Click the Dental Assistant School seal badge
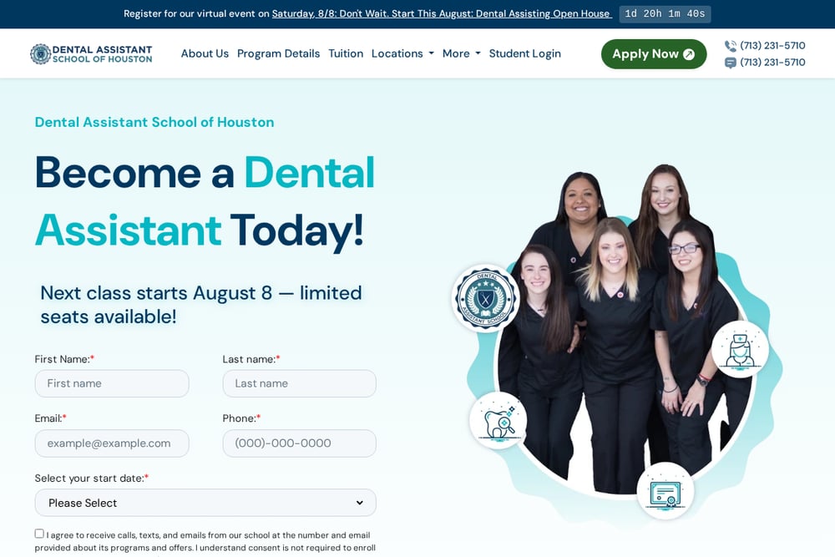The height and width of the screenshot is (557, 835). click(485, 298)
